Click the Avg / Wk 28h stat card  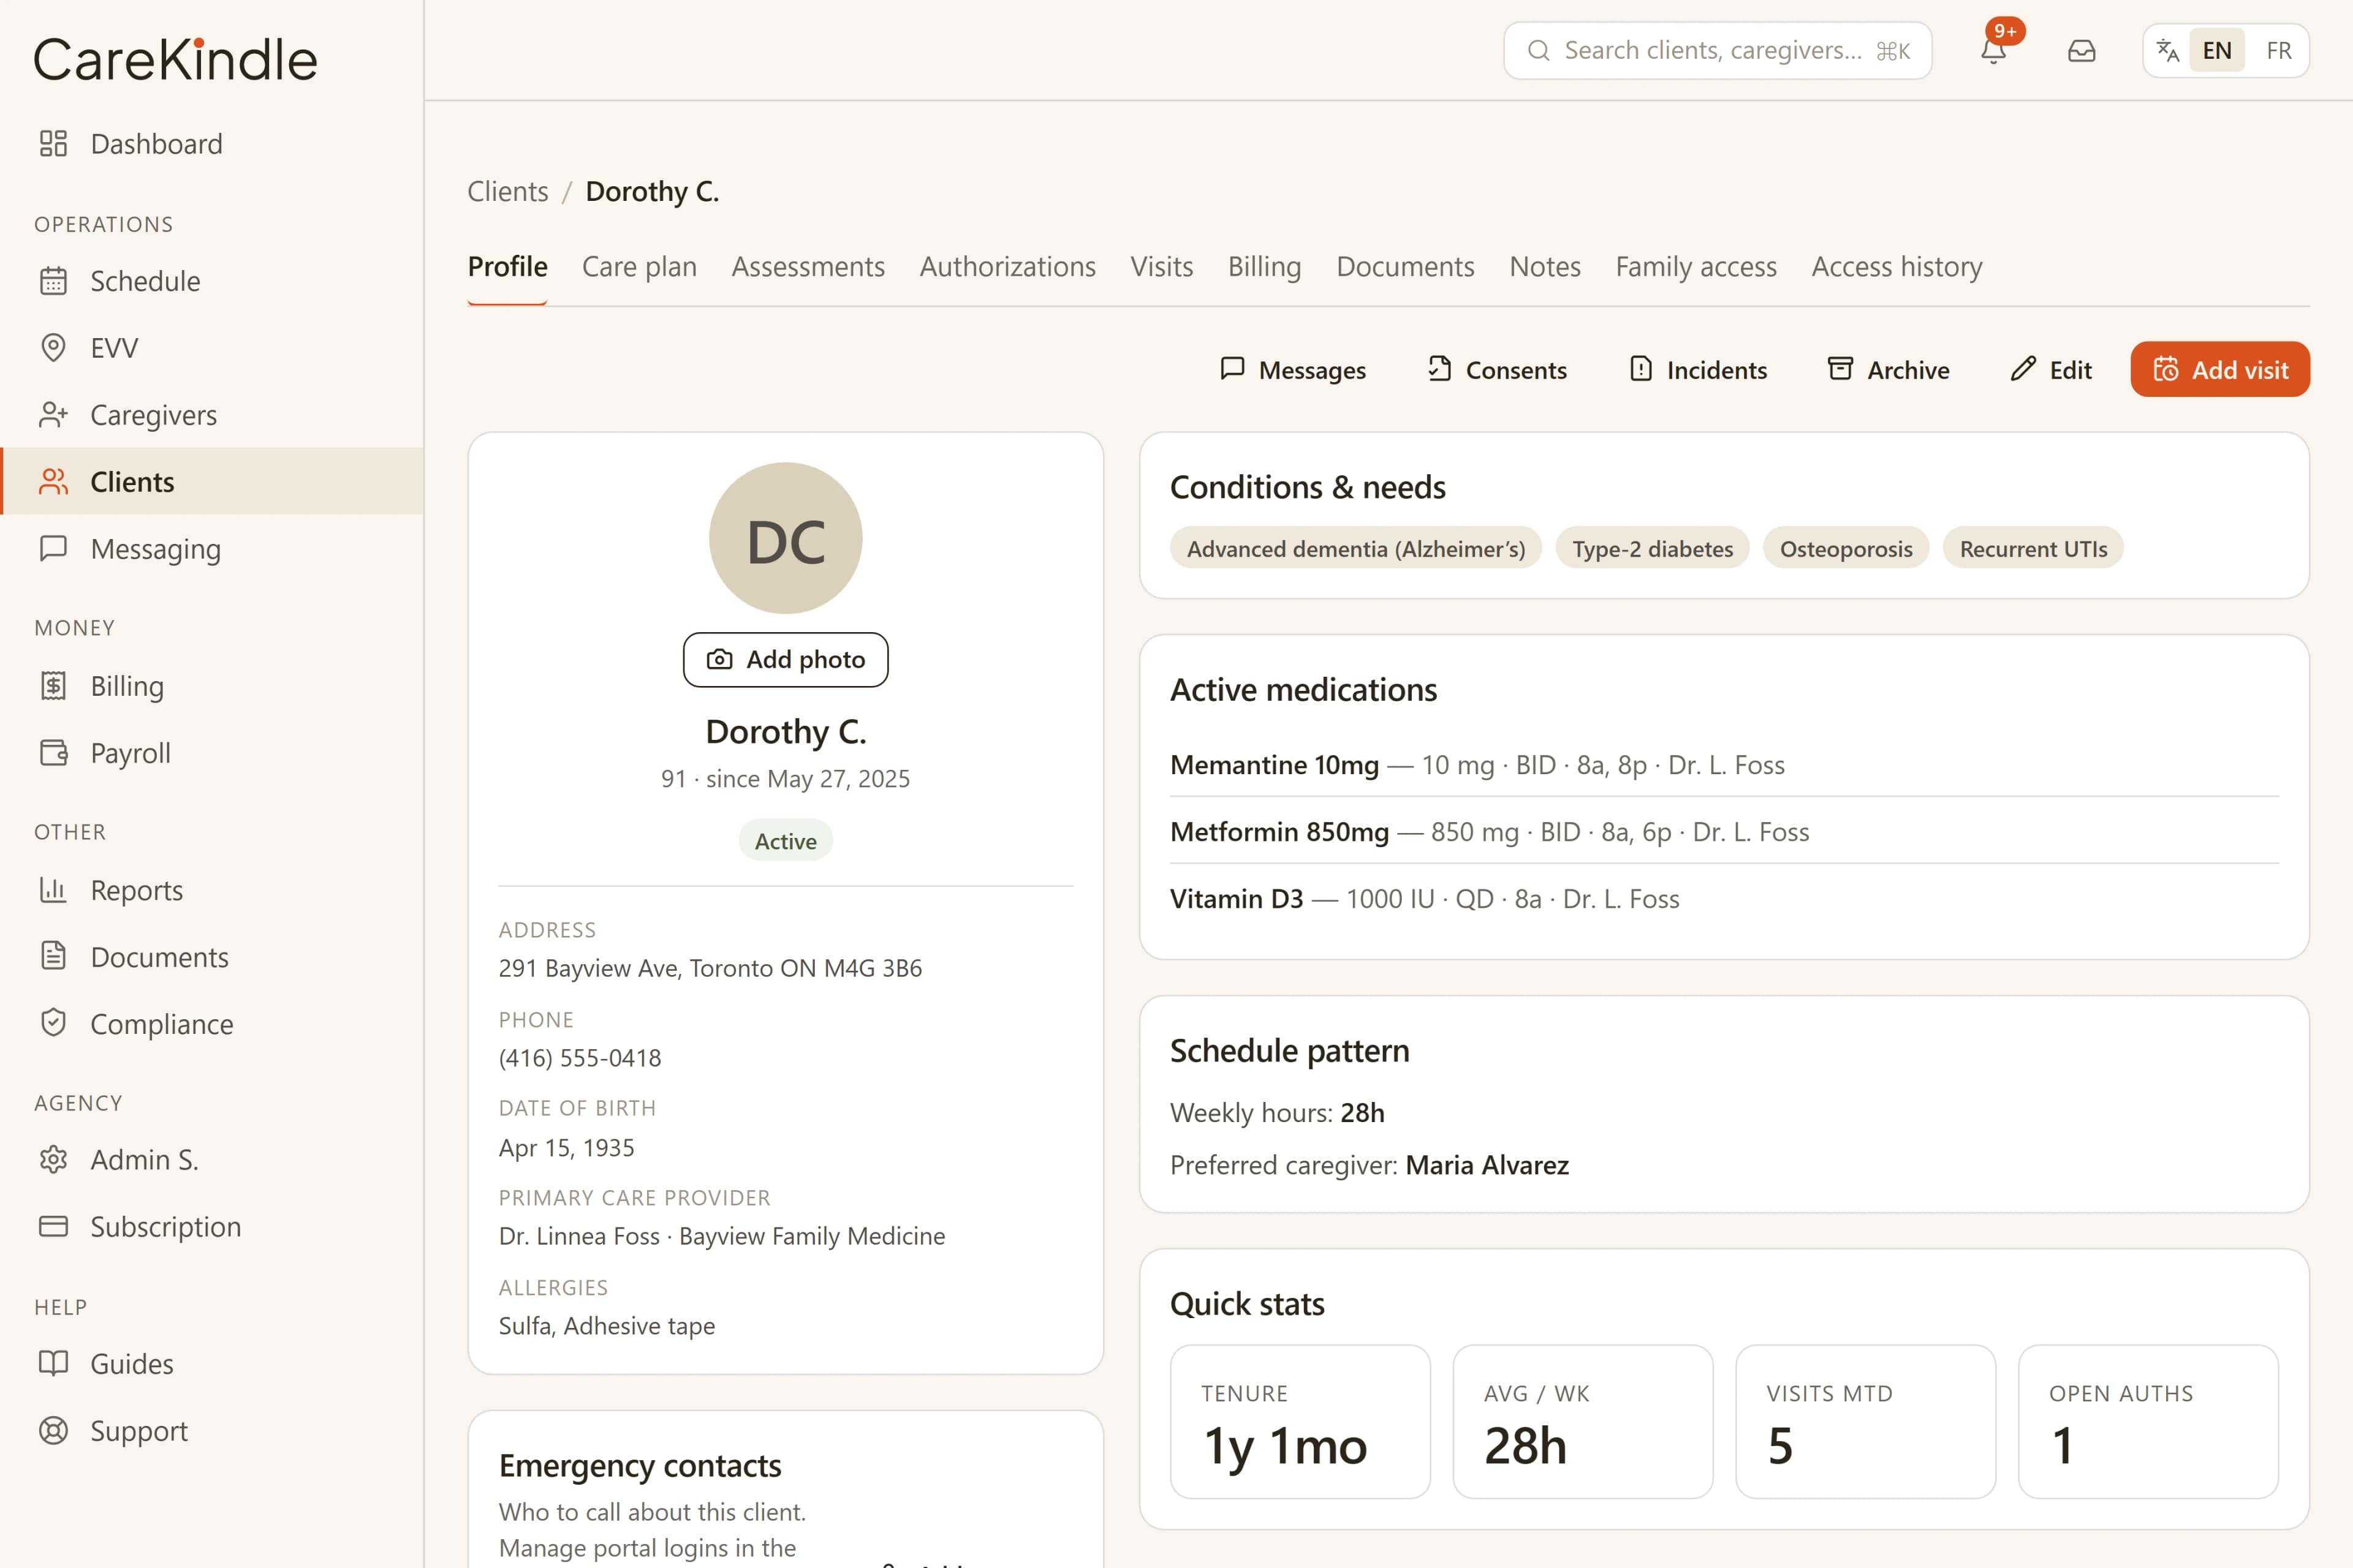1583,1422
